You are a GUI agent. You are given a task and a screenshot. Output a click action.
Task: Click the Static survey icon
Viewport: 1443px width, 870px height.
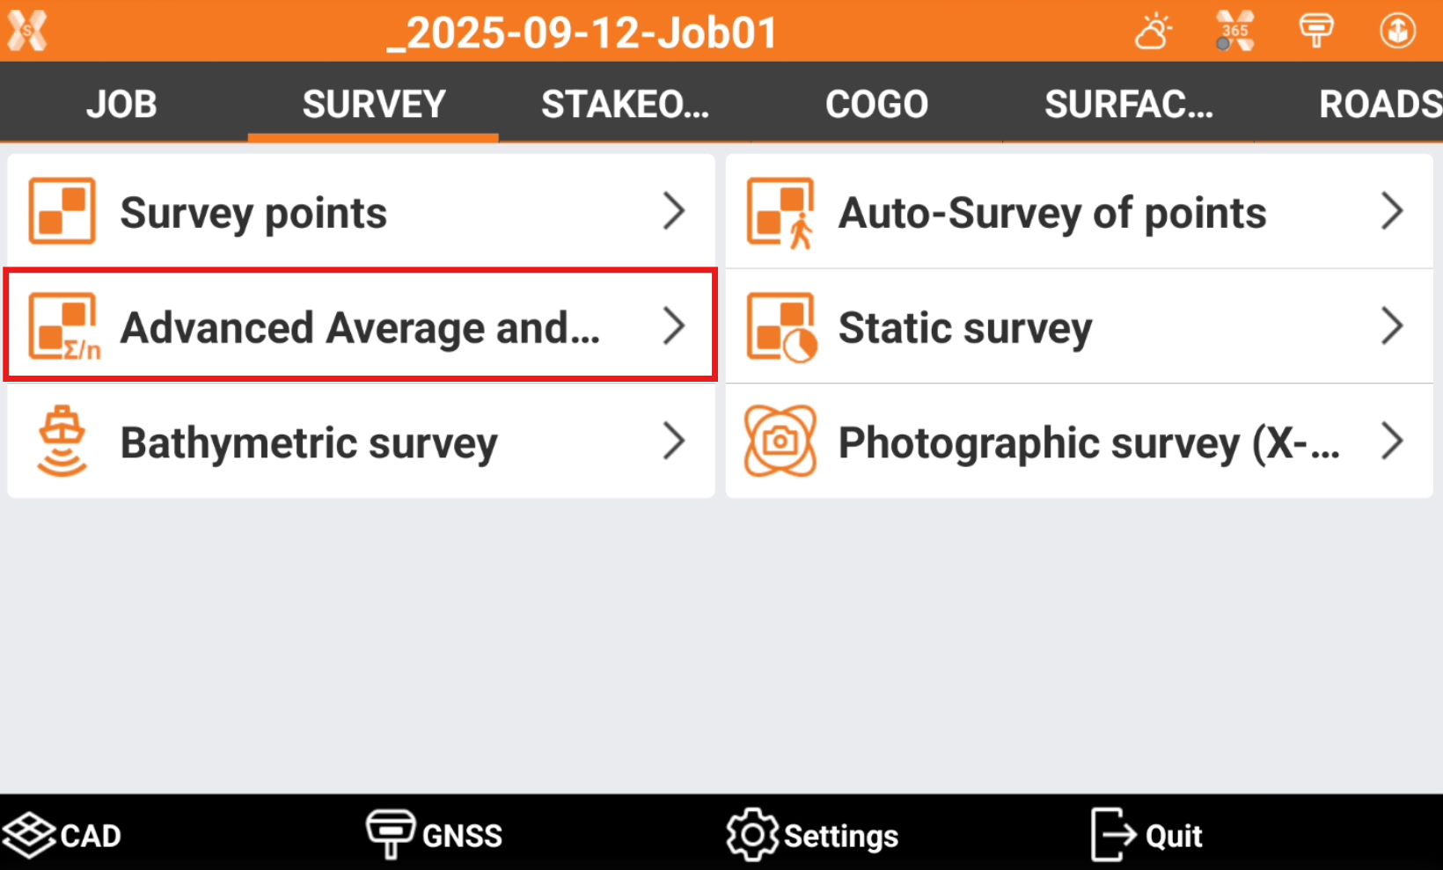(x=780, y=327)
